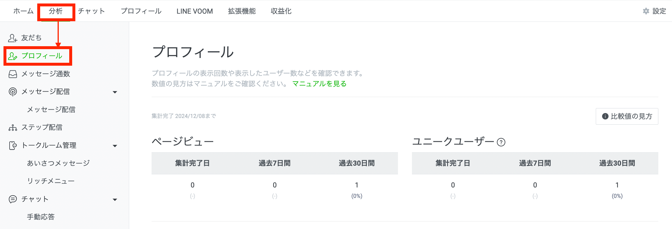The width and height of the screenshot is (672, 229).
Task: Collapse the トークルーム管理 section arrow
Action: (x=115, y=146)
